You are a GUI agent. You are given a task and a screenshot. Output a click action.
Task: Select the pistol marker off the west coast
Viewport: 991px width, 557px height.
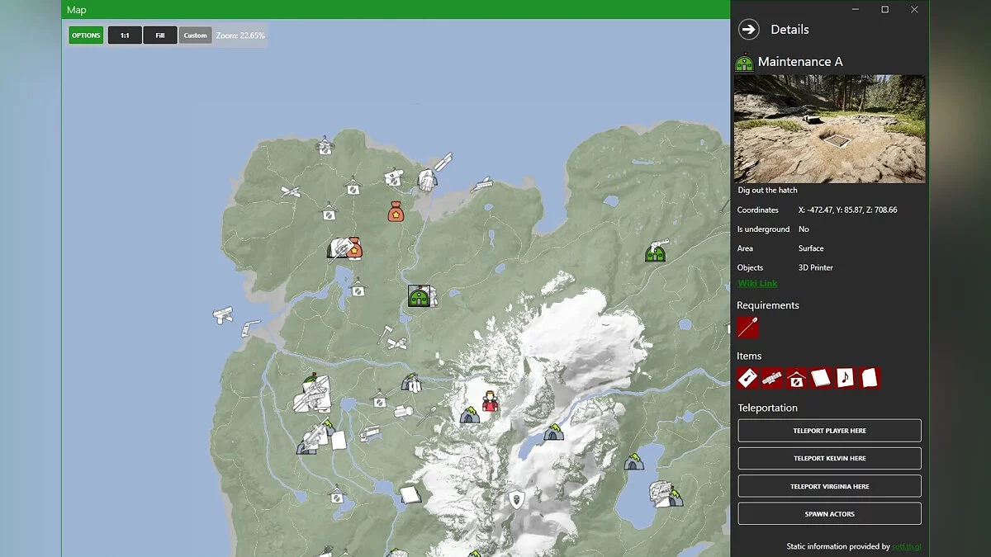(223, 314)
